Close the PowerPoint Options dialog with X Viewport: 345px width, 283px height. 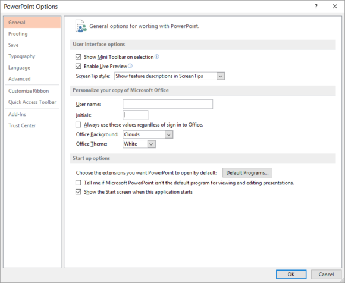coord(335,7)
